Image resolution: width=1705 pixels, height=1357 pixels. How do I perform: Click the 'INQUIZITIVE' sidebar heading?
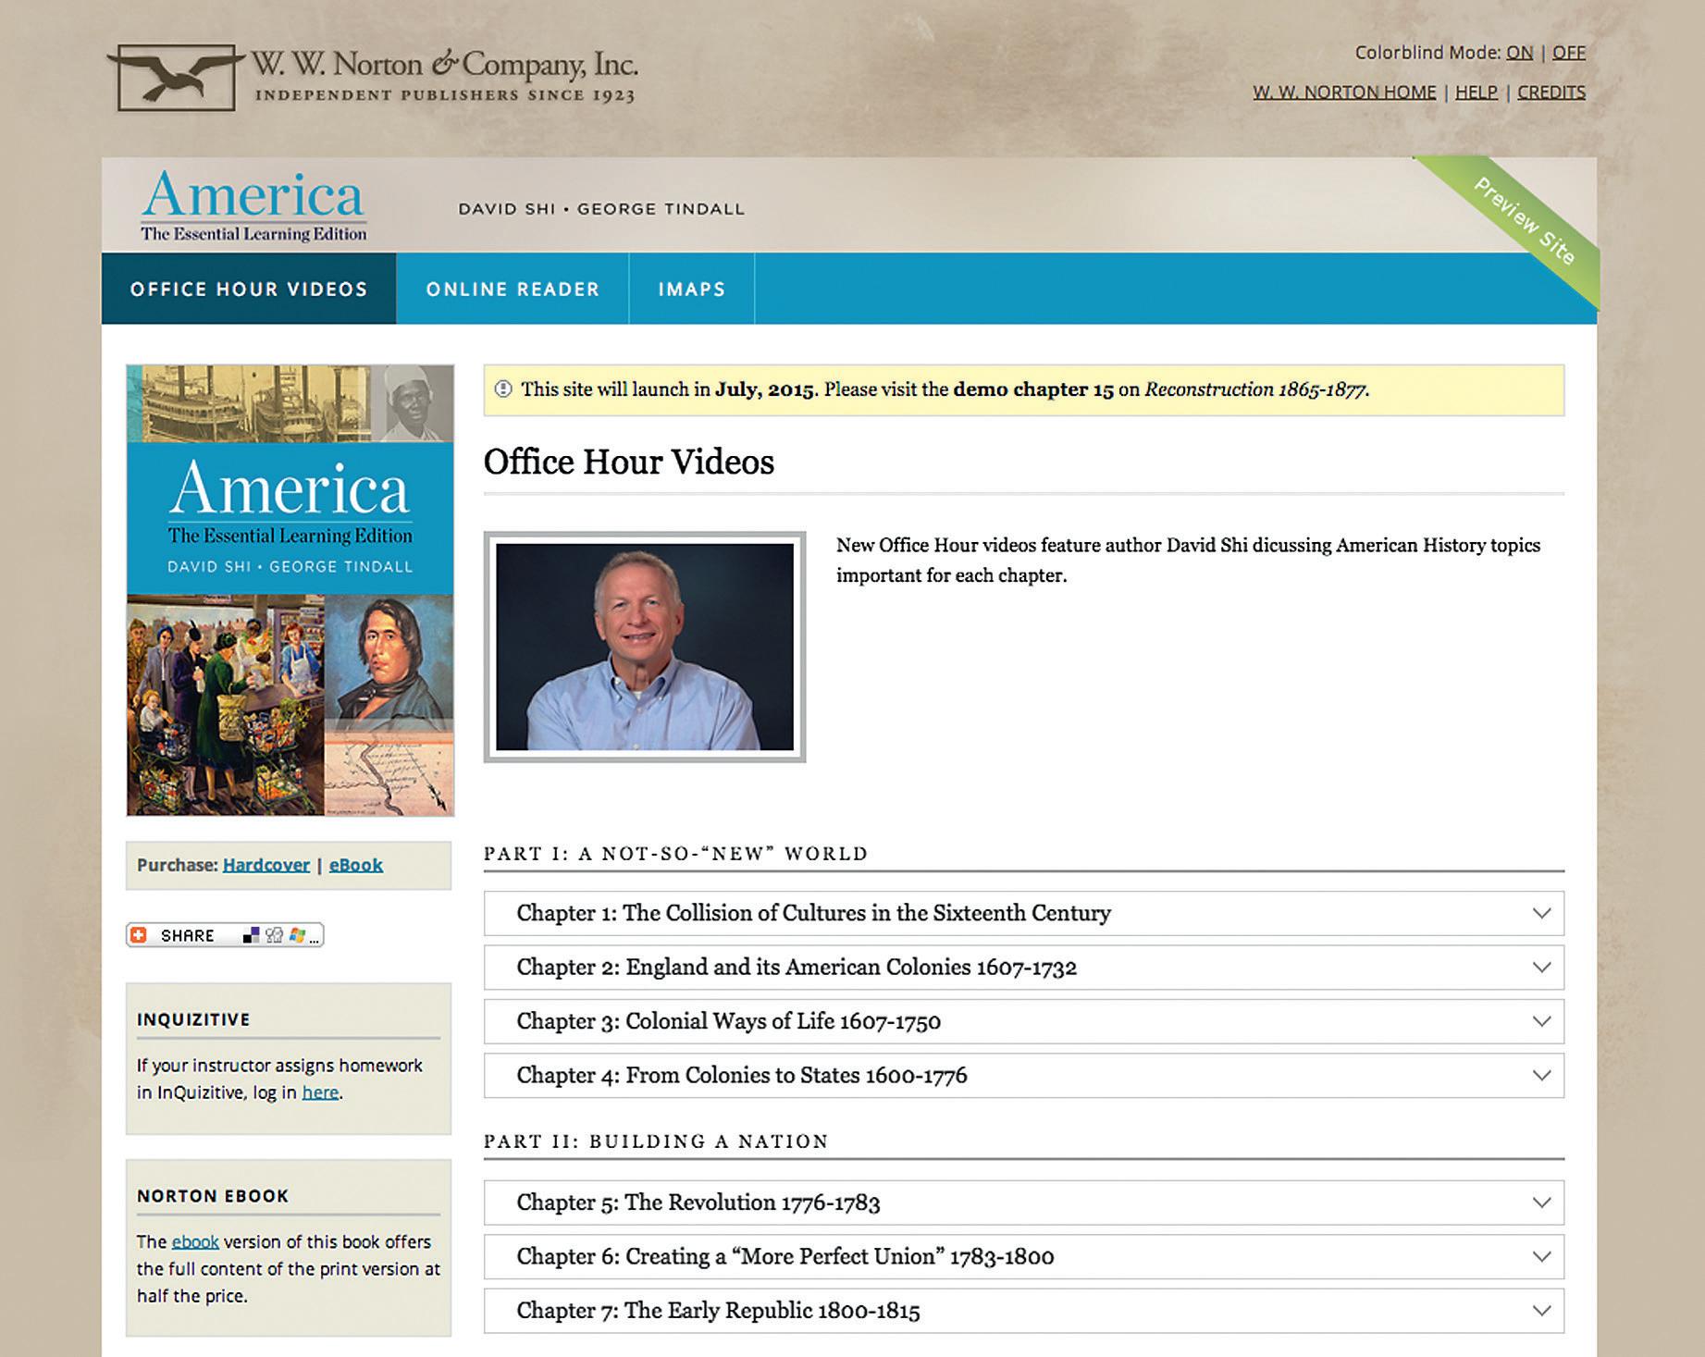pyautogui.click(x=193, y=1019)
